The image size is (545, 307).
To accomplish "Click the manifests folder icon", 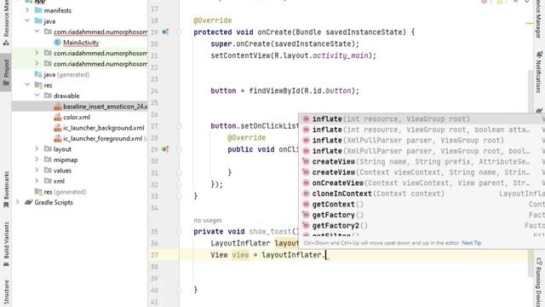I will (38, 10).
